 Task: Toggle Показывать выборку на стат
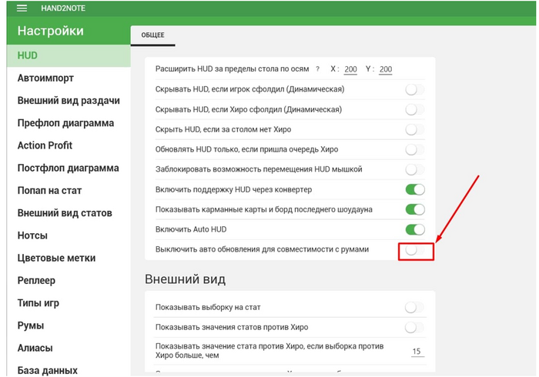pos(415,307)
